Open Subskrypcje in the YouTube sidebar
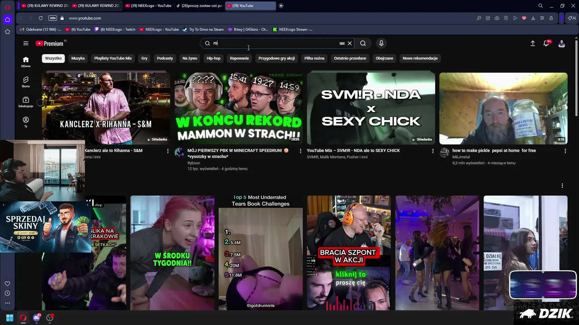This screenshot has height=325, width=579. (26, 102)
